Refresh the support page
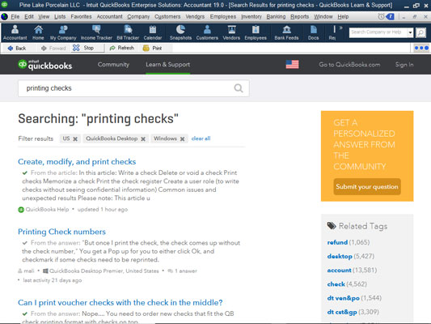 [x=121, y=48]
